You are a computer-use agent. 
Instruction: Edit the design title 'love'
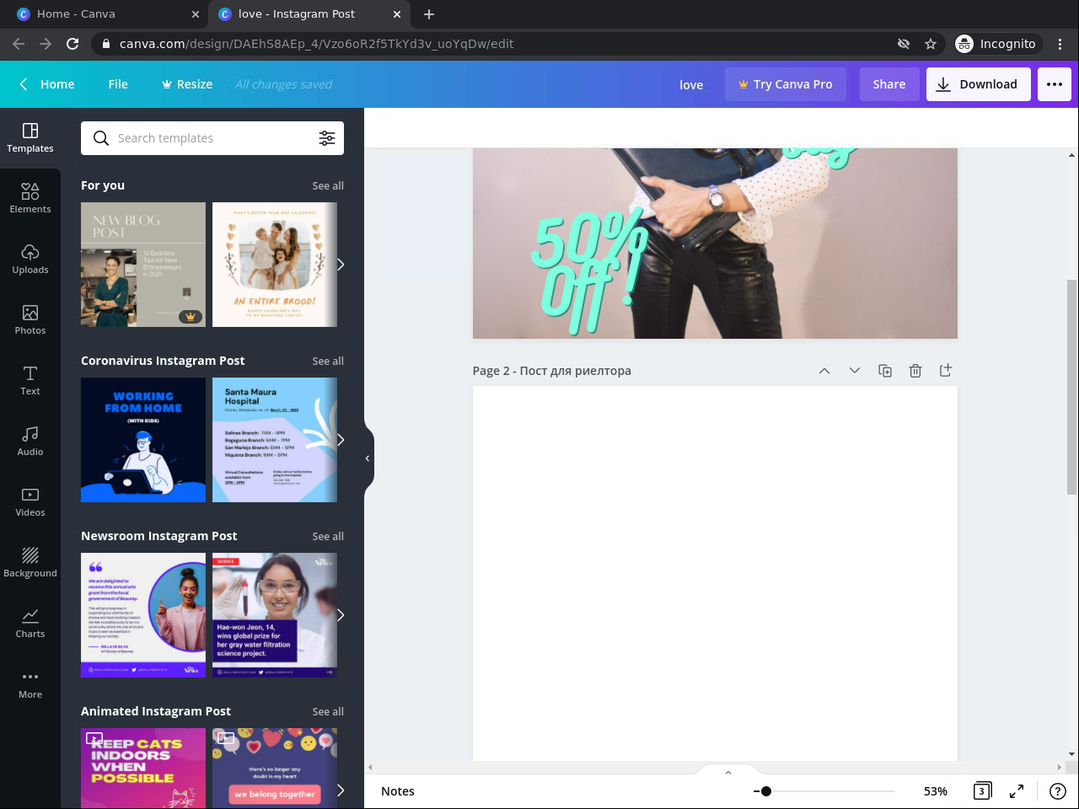691,84
